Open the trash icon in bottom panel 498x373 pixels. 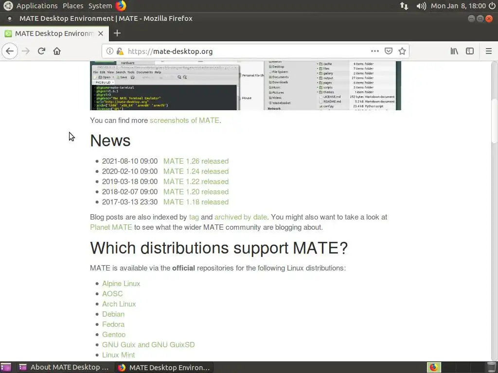click(492, 367)
